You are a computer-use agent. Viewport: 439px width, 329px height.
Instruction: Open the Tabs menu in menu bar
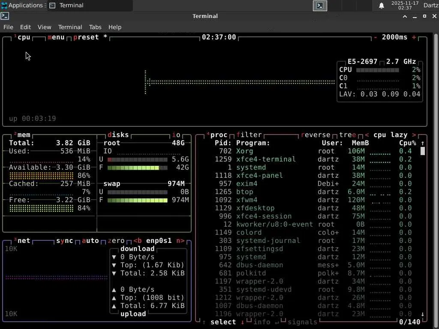pos(95,27)
